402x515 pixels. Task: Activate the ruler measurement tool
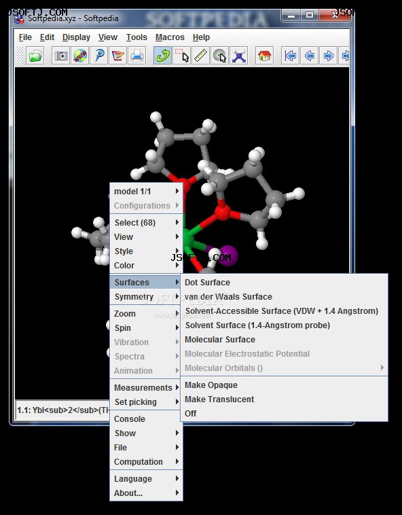pos(200,56)
